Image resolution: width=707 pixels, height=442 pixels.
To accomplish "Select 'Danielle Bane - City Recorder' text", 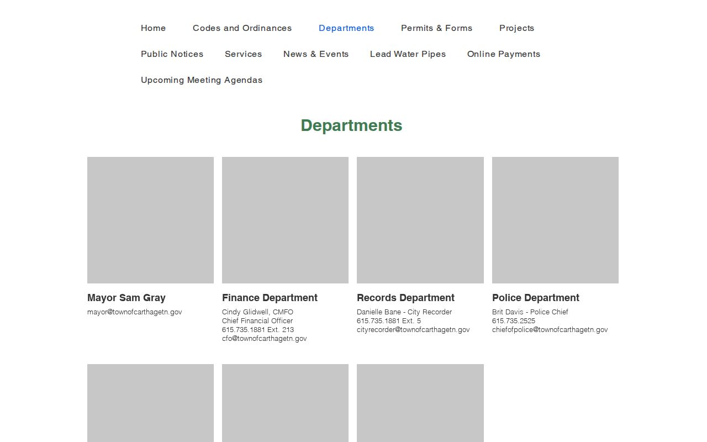I will click(x=404, y=312).
